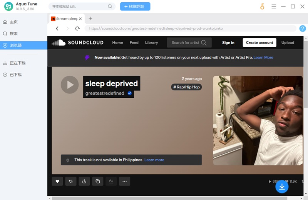Open greatestredefined artist profile
This screenshot has height=200, width=308.
click(105, 93)
